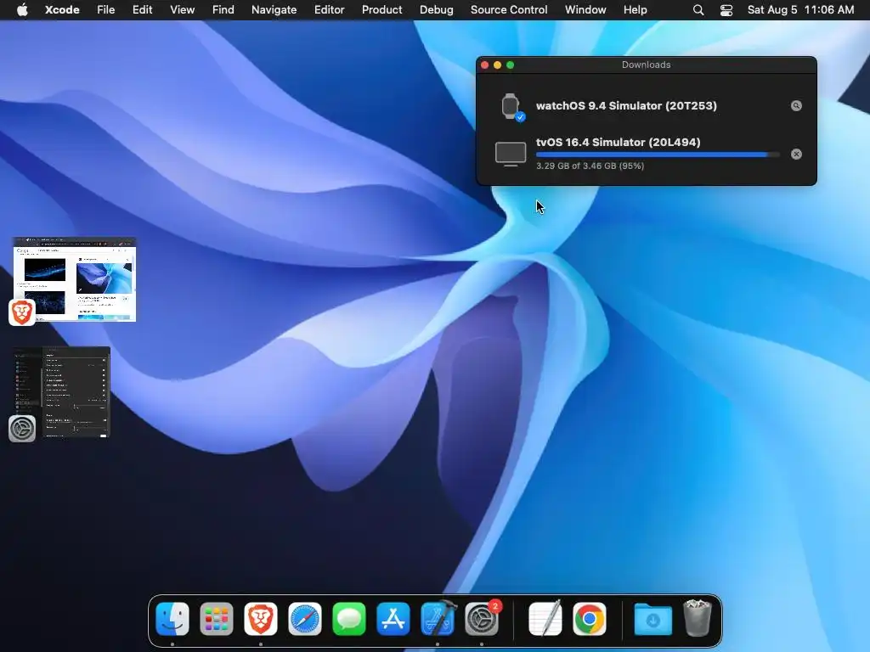Open Safari from the Dock

(x=305, y=619)
